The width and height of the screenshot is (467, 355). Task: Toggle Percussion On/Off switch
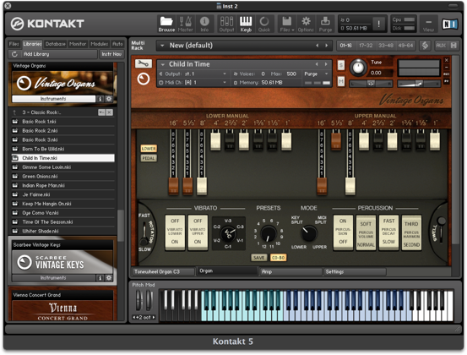click(343, 232)
